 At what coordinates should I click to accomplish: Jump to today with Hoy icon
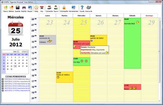coord(42,8)
